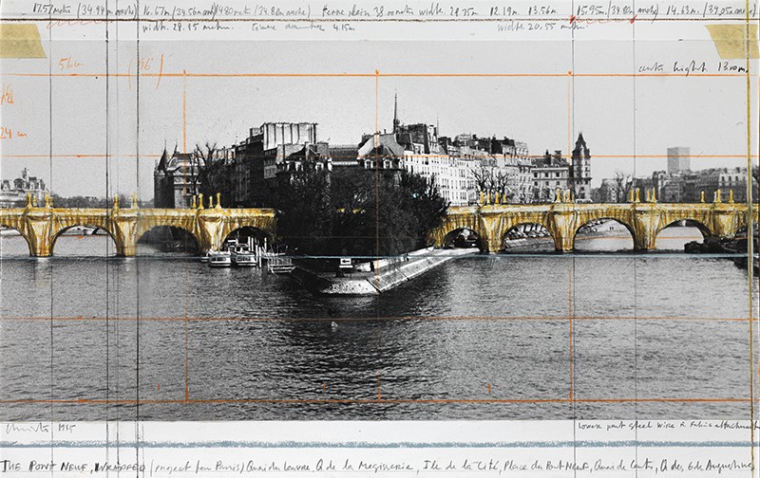Image resolution: width=760 pixels, height=478 pixels.
Task: Click the yellow tape strip at top-right
Action: point(732,41)
